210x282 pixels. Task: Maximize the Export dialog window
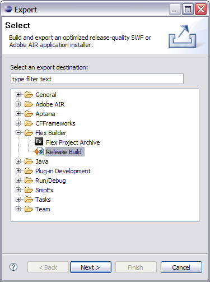click(188, 9)
